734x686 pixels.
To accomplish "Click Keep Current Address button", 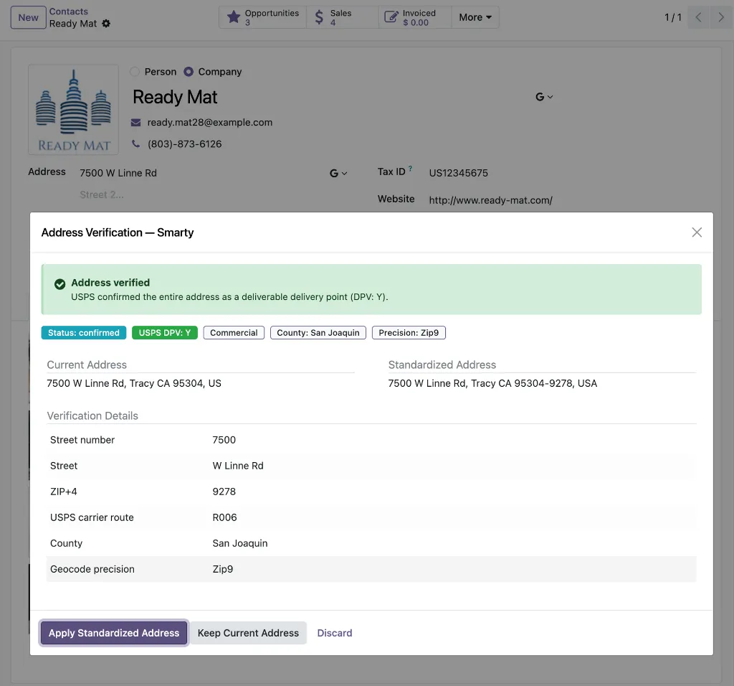I will (248, 633).
